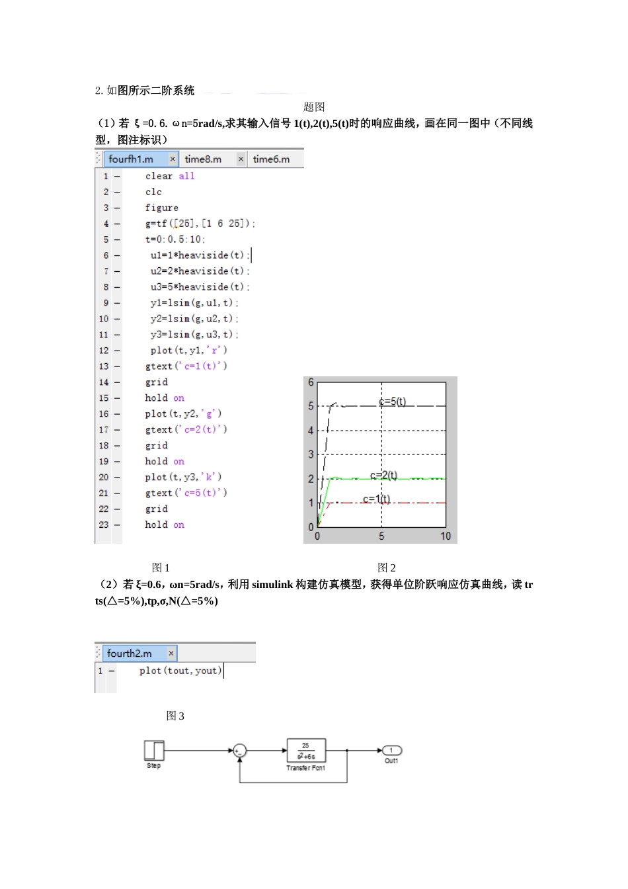Screen dimensions: 628x889
Task: Click the 图 1 caption
Action: coord(161,568)
